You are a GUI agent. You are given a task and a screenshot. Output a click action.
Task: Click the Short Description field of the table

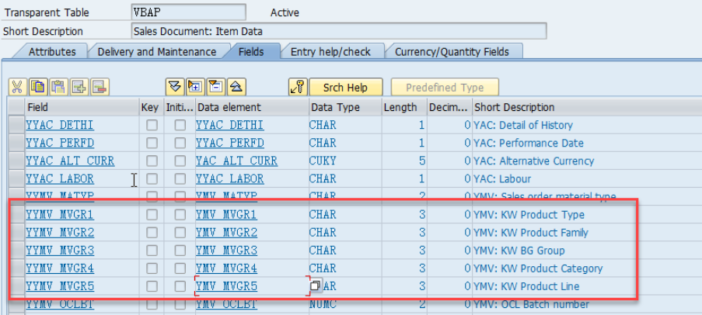tap(339, 31)
